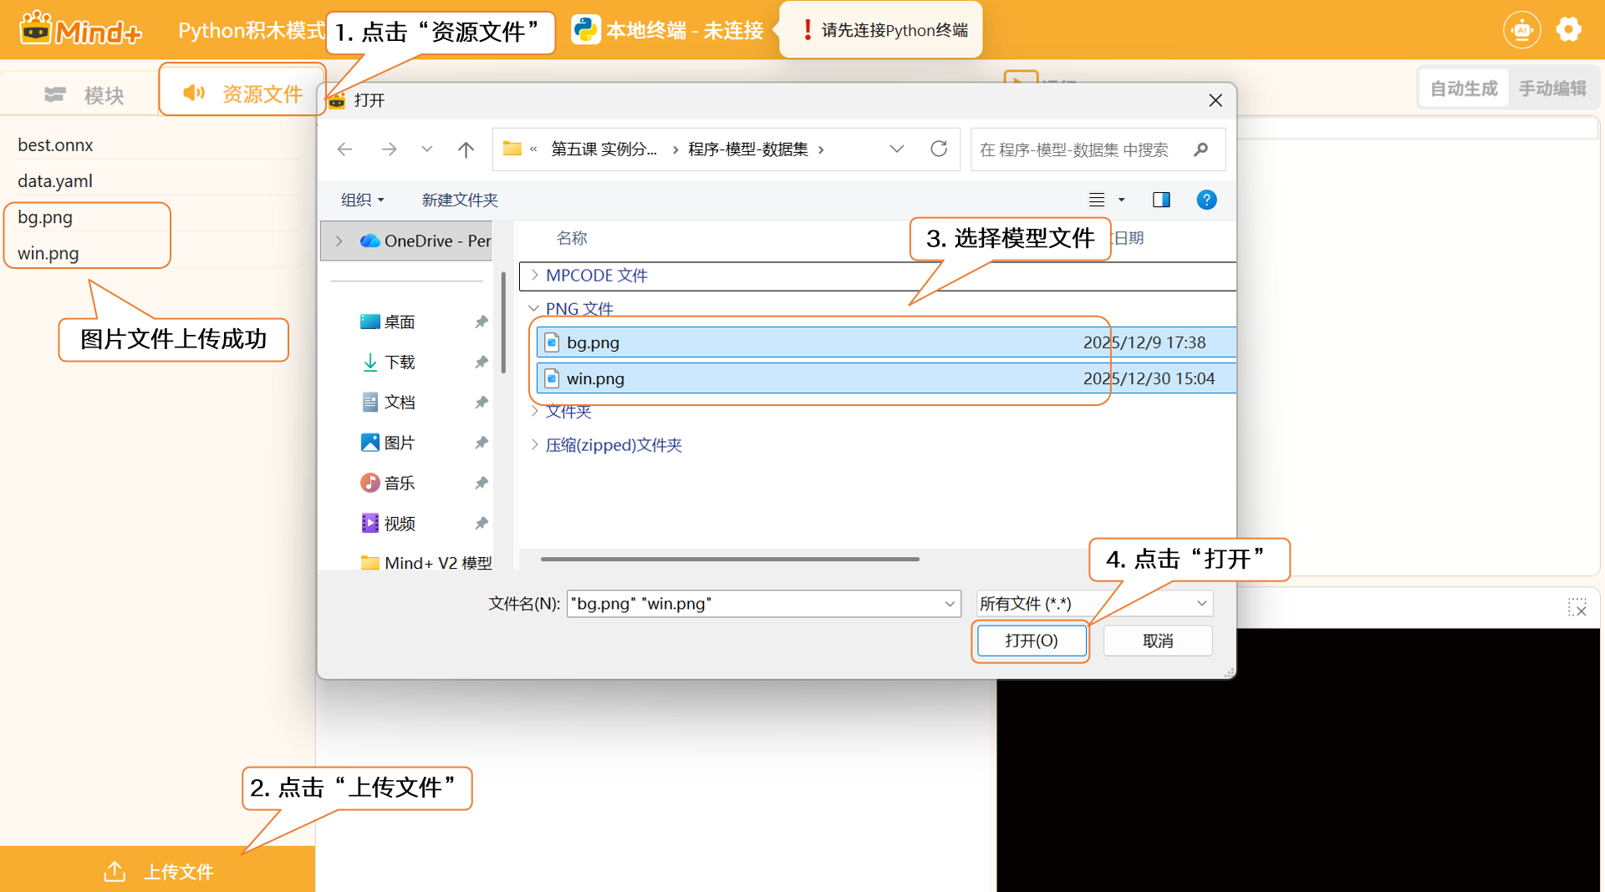Select the 资源文件 tab
Screen dimensions: 1605x892
242,94
